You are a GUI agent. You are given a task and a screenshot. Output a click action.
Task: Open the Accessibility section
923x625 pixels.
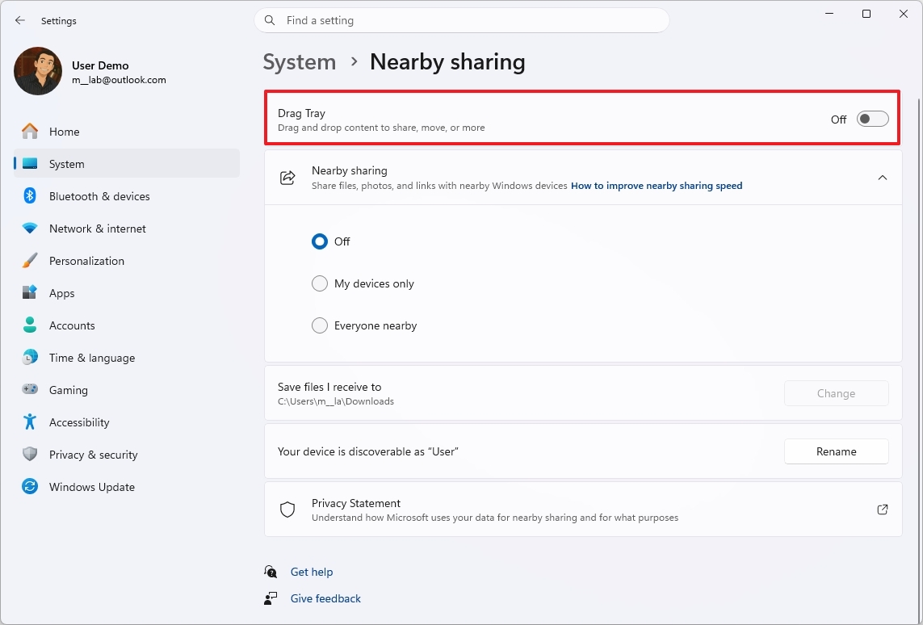click(x=79, y=422)
